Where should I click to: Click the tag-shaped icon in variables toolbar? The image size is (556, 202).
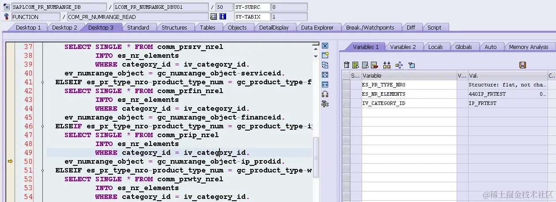point(412,65)
